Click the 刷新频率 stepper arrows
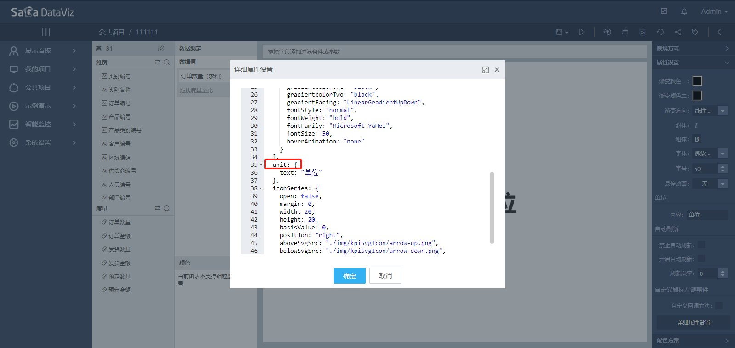Screen dimensions: 735x348 [723, 274]
